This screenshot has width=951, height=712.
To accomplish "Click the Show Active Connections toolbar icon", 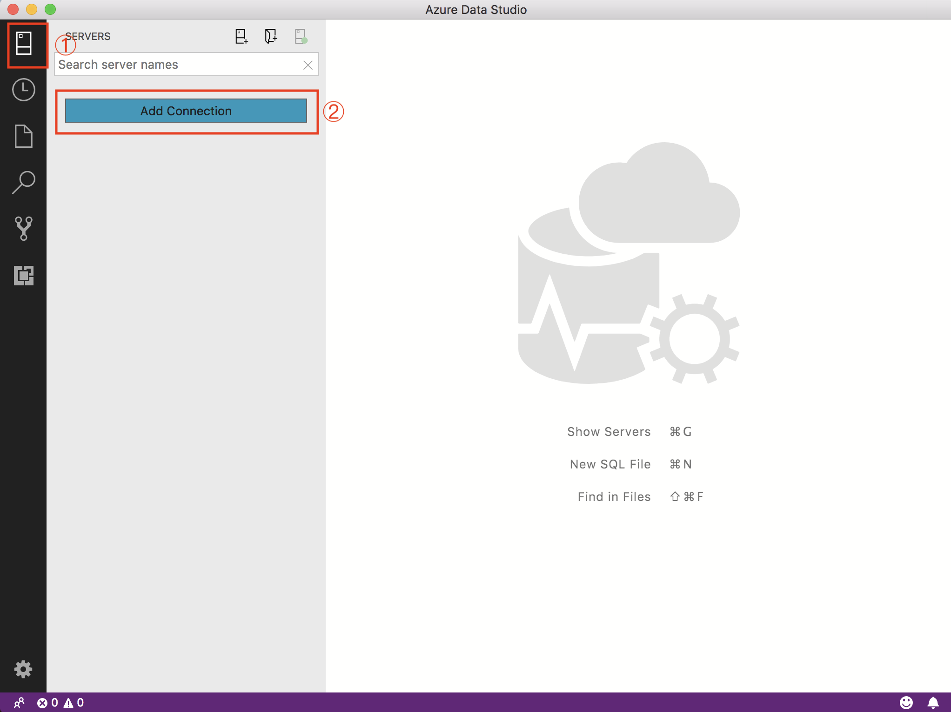I will (x=301, y=36).
